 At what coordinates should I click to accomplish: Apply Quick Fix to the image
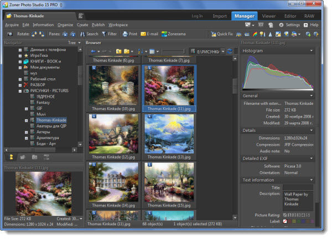221,34
